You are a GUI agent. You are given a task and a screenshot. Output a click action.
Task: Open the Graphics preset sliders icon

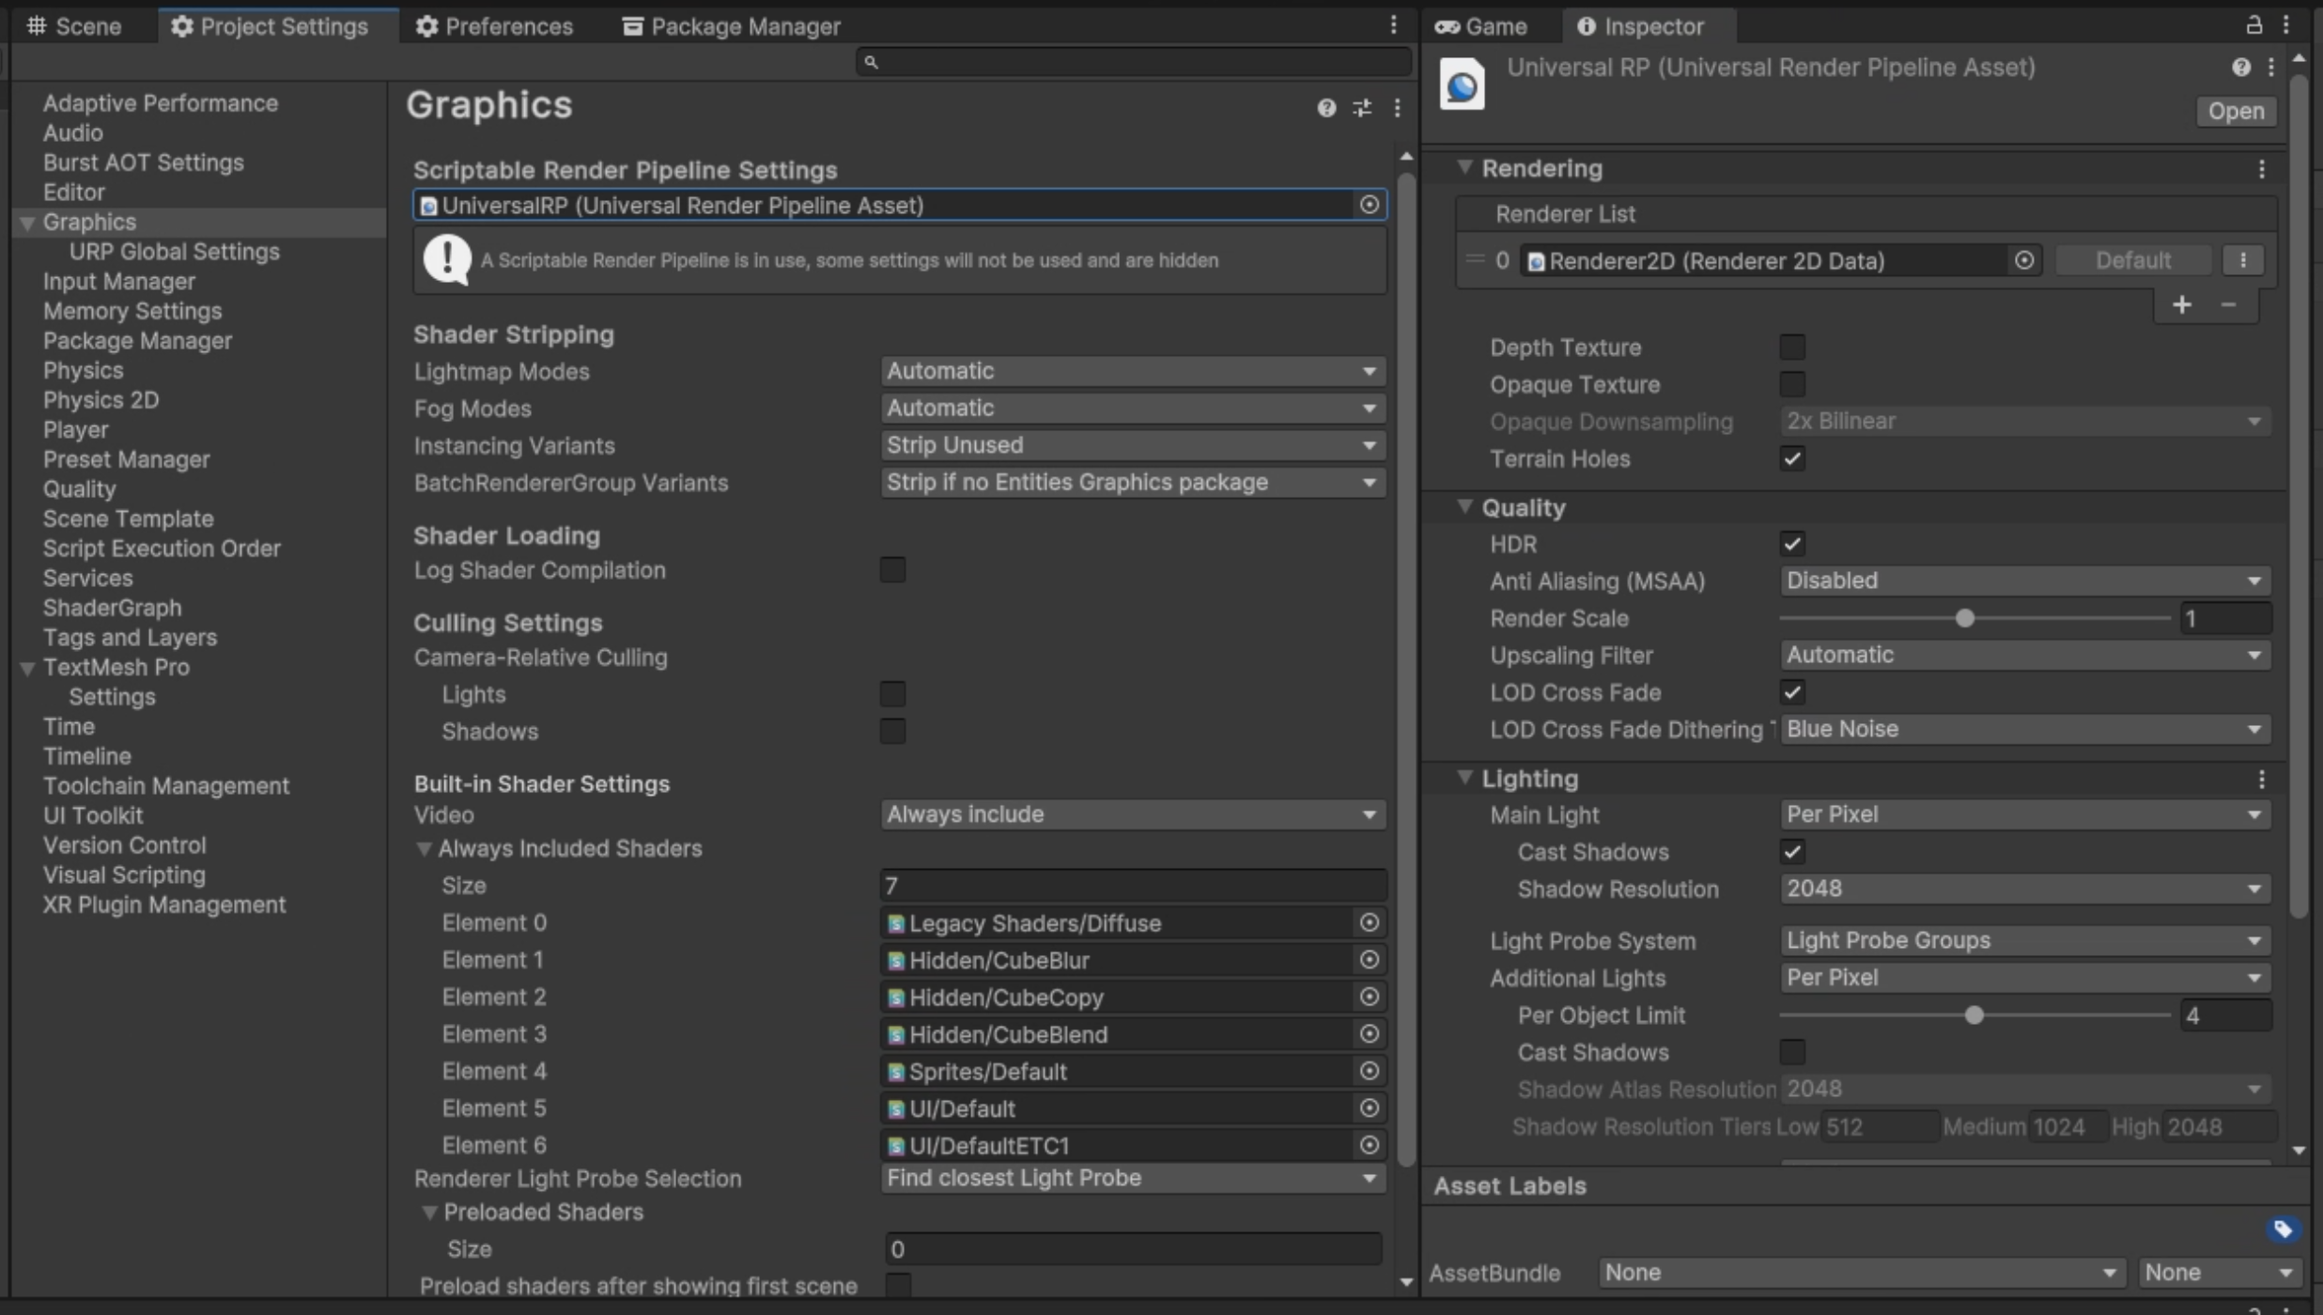tap(1361, 108)
